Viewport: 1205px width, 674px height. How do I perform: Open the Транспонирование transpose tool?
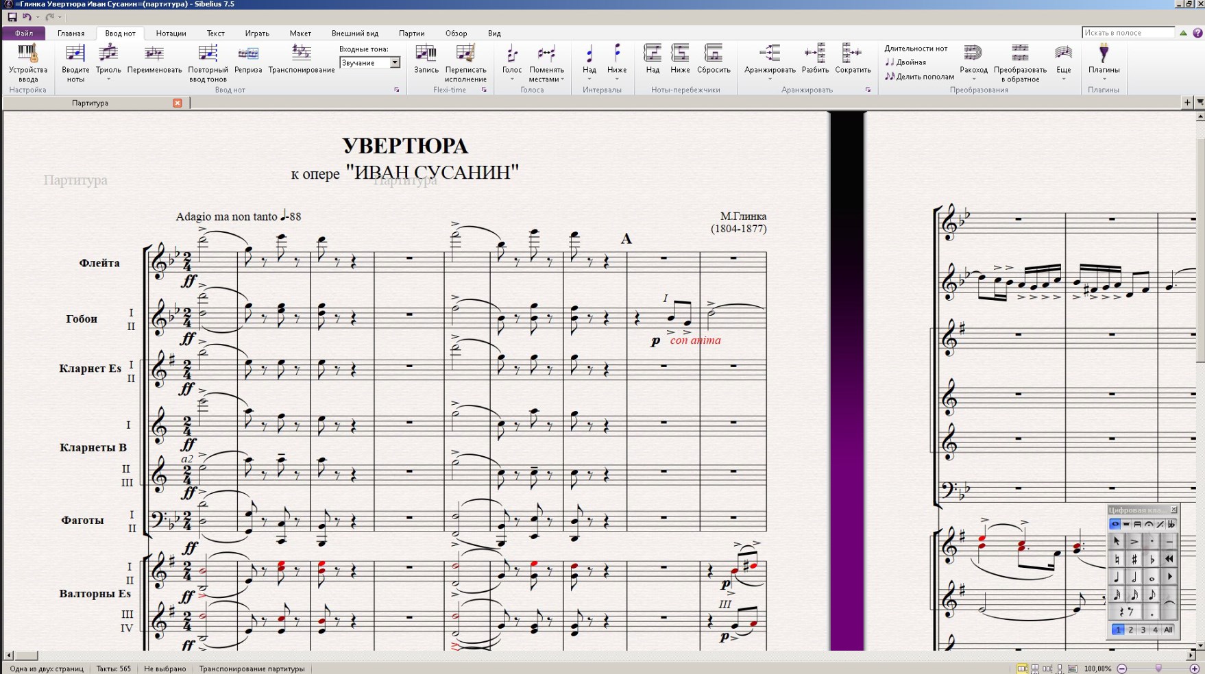tap(302, 60)
